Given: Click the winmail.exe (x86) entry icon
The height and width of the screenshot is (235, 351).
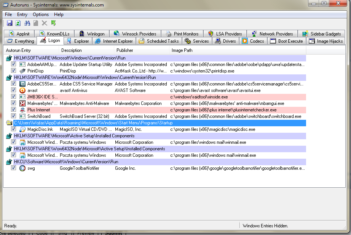Looking at the screenshot, I should pyautogui.click(x=22, y=155).
